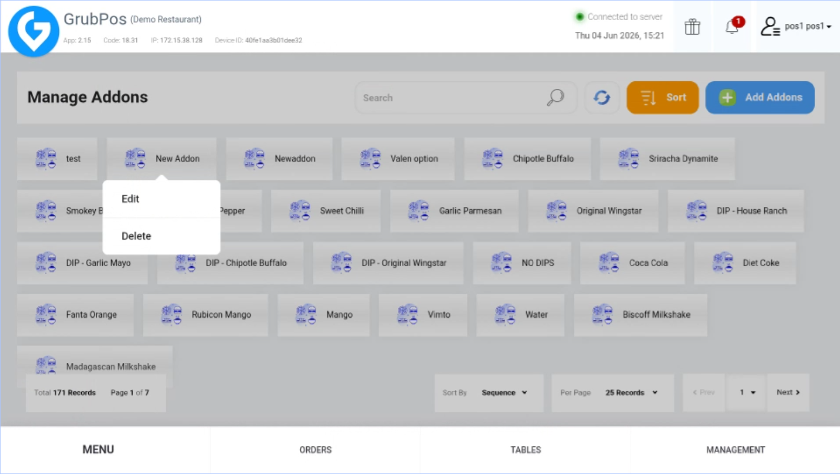Image resolution: width=840 pixels, height=474 pixels.
Task: Select the Original Wingstar addon label
Action: [x=609, y=211]
